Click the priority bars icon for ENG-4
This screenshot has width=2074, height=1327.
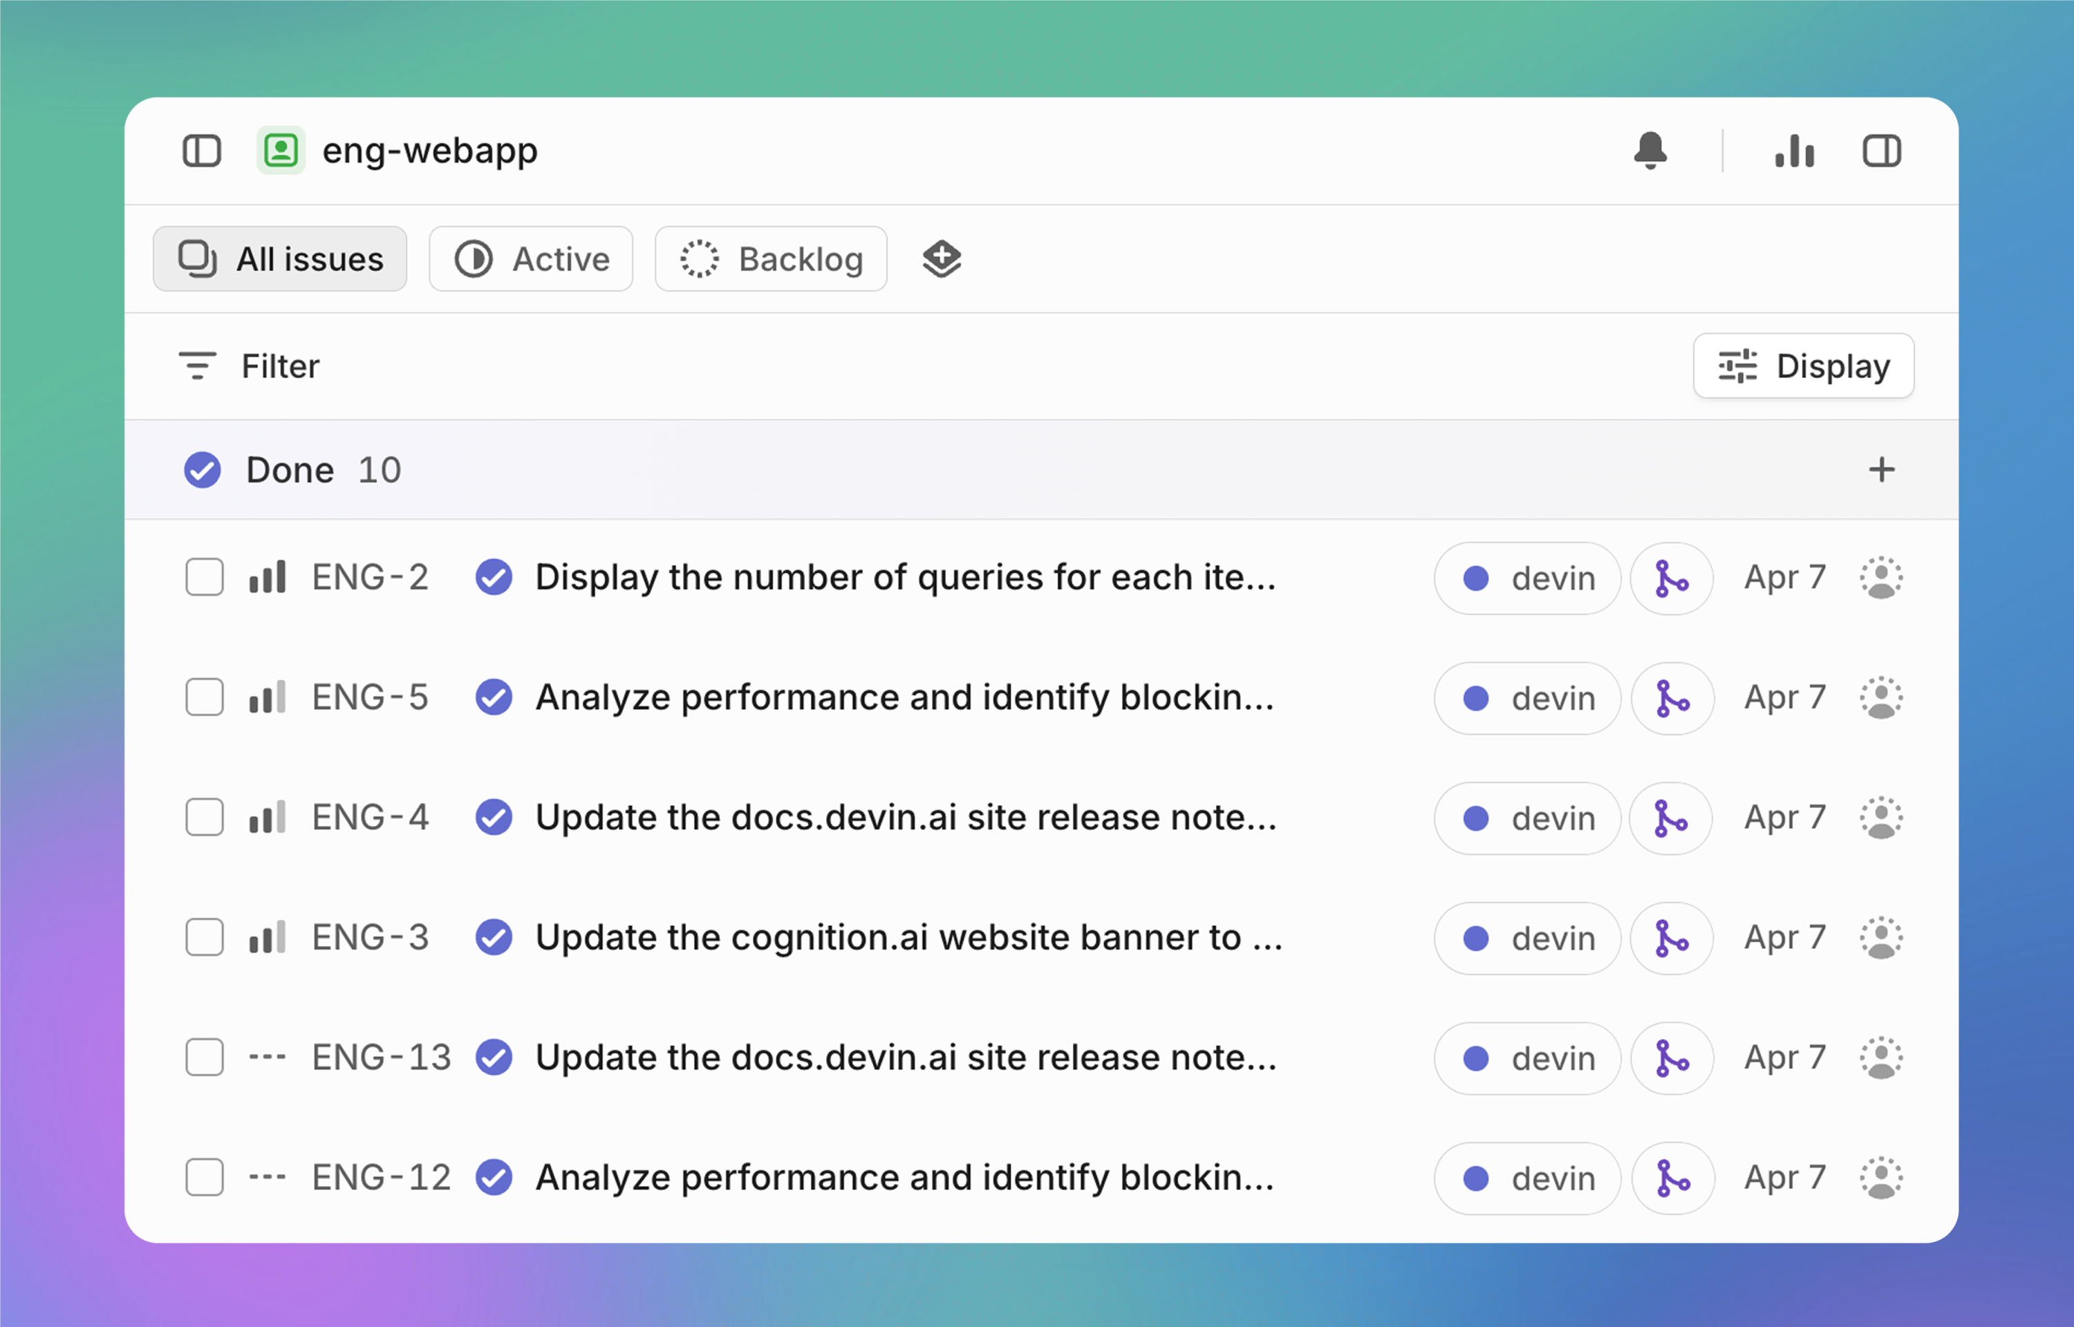(267, 818)
